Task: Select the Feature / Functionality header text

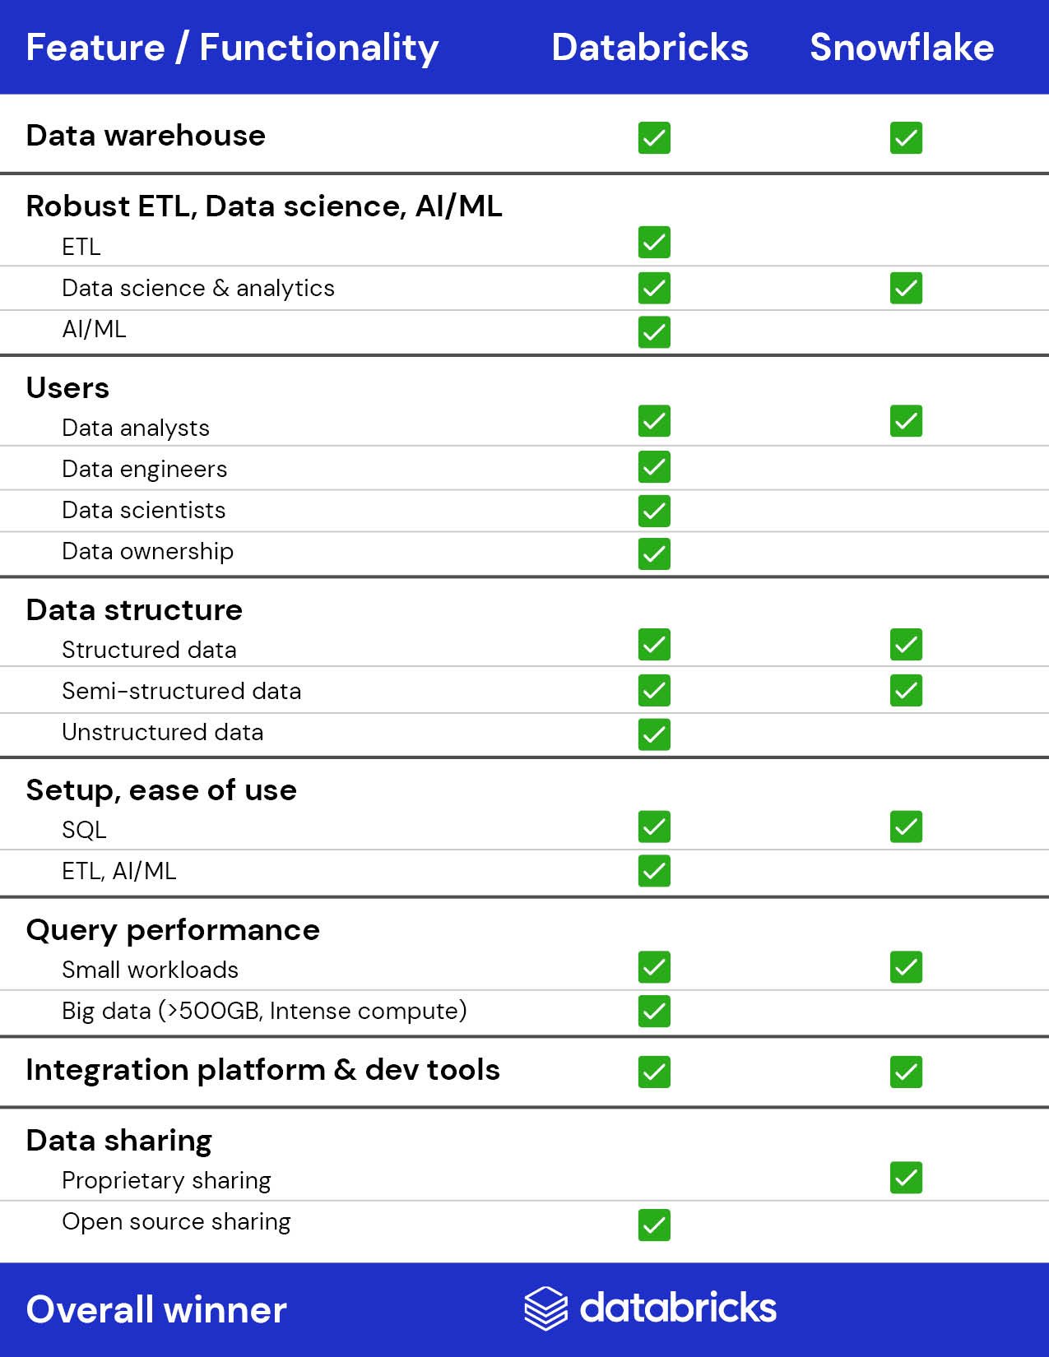Action: [232, 49]
